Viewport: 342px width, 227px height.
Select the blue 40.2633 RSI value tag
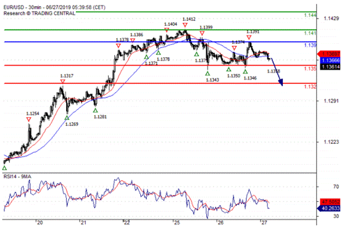tap(329, 208)
